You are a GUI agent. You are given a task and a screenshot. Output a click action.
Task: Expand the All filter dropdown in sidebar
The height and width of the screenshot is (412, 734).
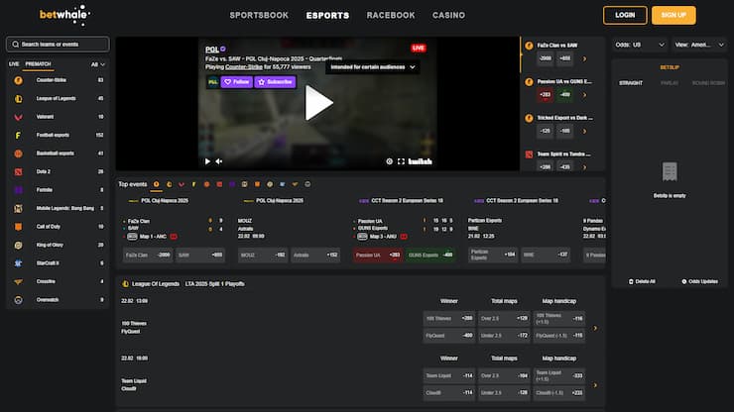(x=98, y=63)
